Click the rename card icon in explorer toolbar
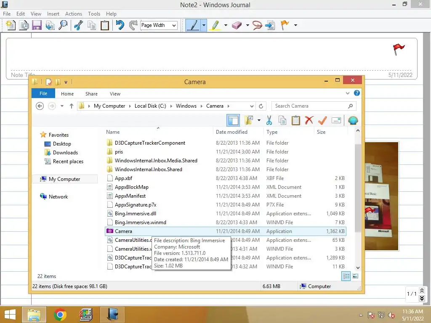Screen dimensions: 431x323 pos(336,120)
